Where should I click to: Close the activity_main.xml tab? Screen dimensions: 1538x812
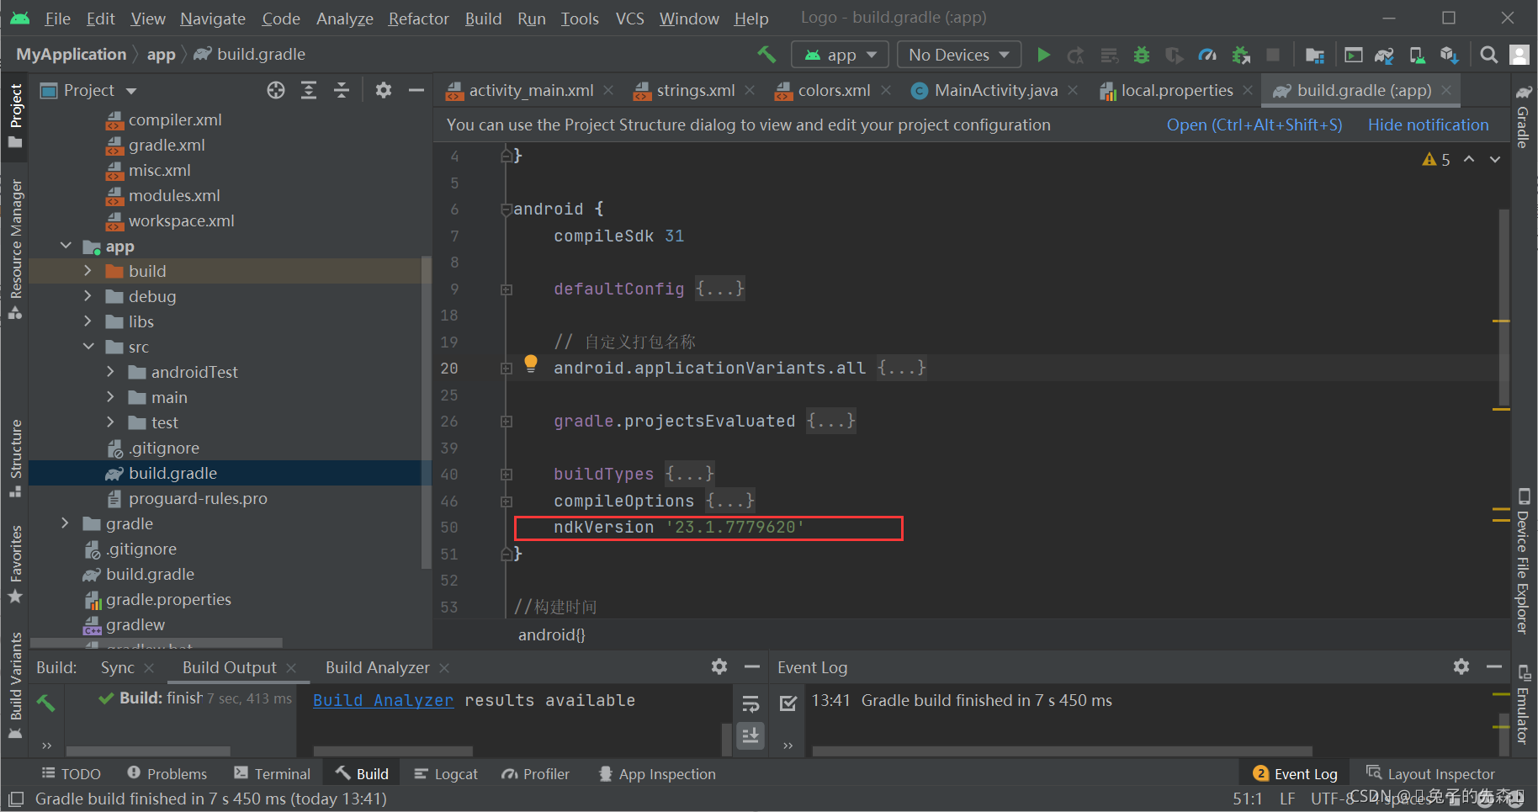[x=608, y=90]
